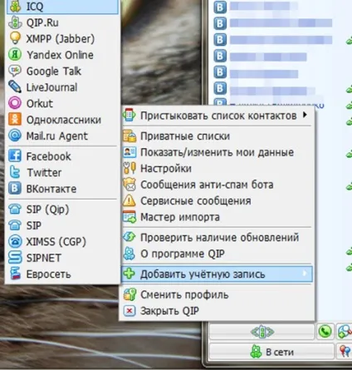
Task: Click the Проверить наличие обновлений icon
Action: [130, 238]
